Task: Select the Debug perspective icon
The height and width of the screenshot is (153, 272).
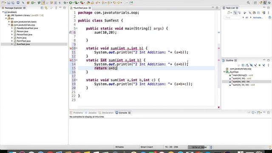Action: tap(269, 3)
